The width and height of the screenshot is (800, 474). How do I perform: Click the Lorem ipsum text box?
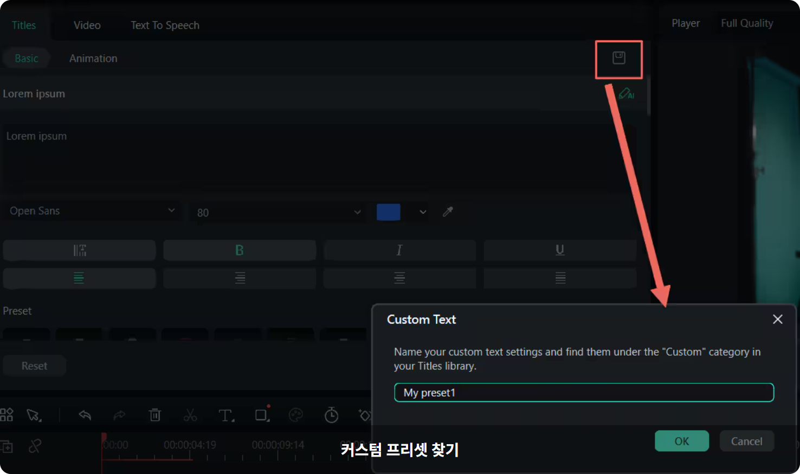coord(319,157)
